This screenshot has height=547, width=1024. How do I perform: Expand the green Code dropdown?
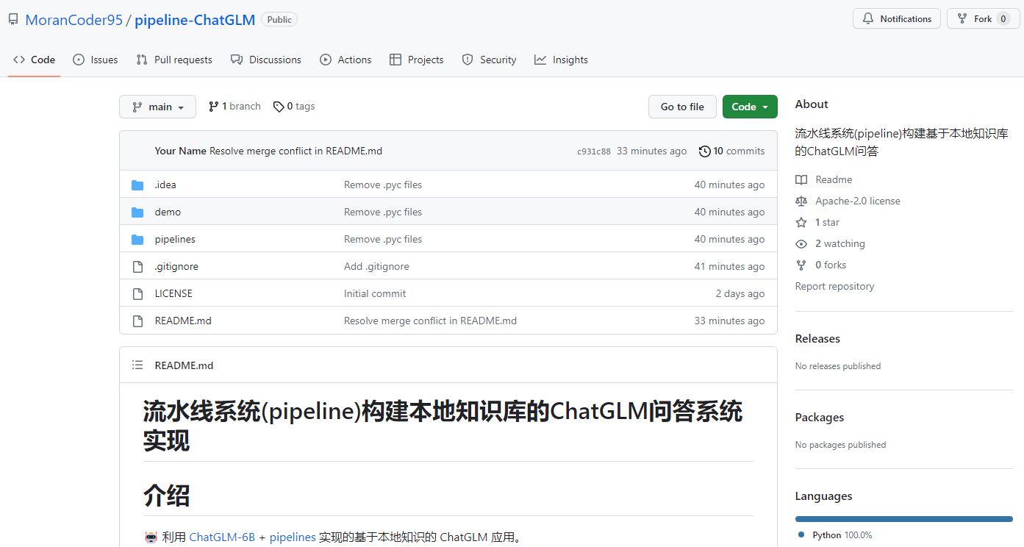[x=749, y=106]
